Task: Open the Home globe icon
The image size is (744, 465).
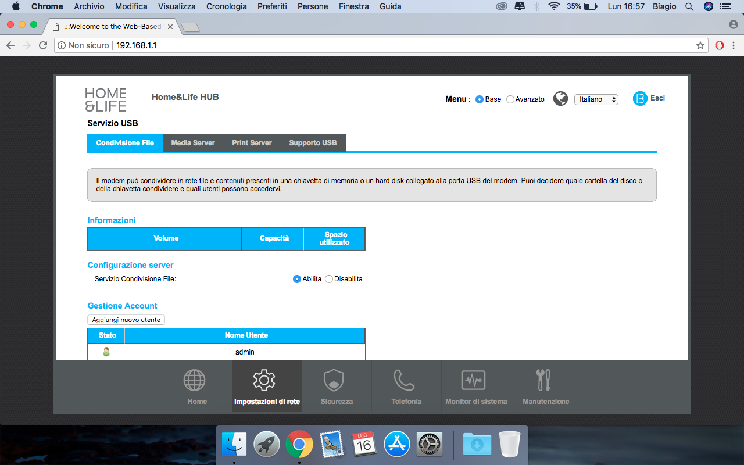Action: (x=195, y=380)
